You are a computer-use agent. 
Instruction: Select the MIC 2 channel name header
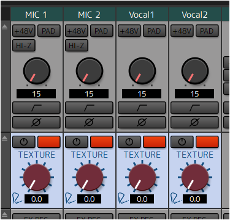[x=90, y=15]
